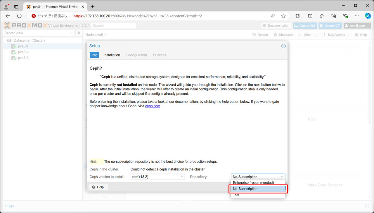Click the Proxmox search field
Viewport: 374px width, 213px height.
(114, 26)
